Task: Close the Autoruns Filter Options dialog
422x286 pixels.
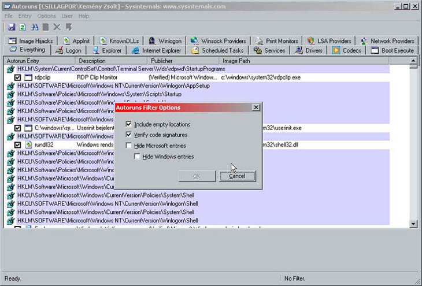Action: click(x=256, y=107)
